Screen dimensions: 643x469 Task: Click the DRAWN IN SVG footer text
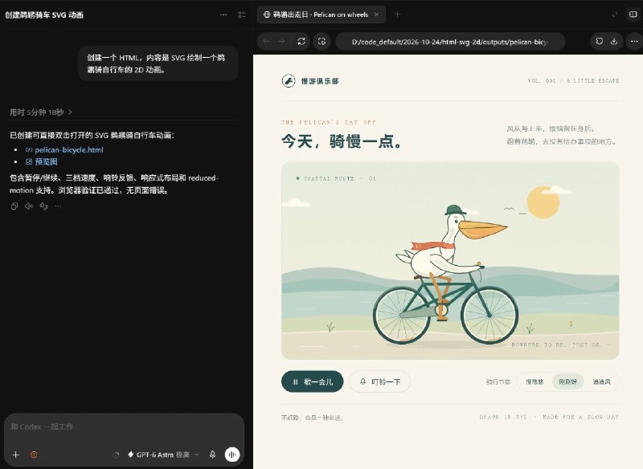point(503,417)
